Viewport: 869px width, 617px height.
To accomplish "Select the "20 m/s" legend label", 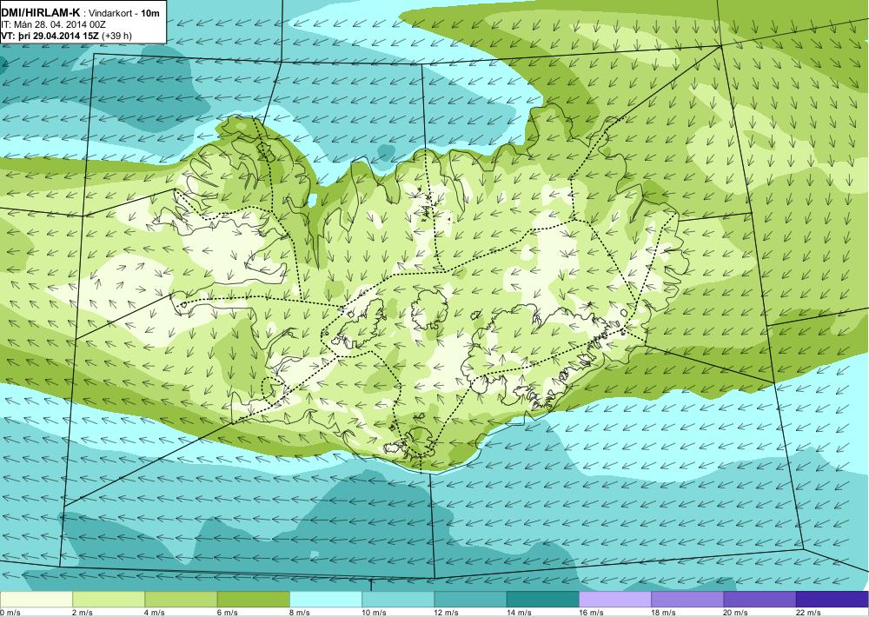I will point(736,613).
